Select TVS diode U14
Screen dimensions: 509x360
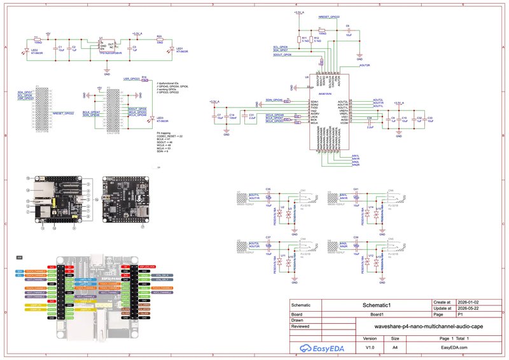pos(367,214)
